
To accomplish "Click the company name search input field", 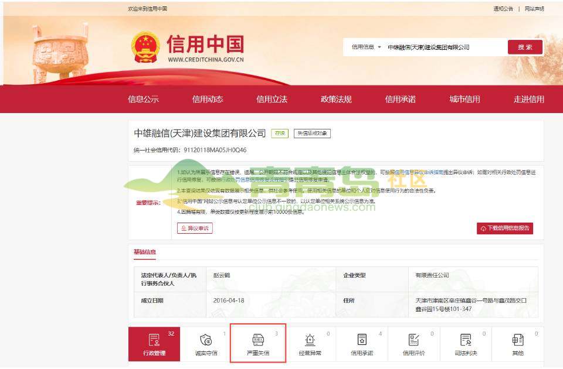I will [x=445, y=47].
